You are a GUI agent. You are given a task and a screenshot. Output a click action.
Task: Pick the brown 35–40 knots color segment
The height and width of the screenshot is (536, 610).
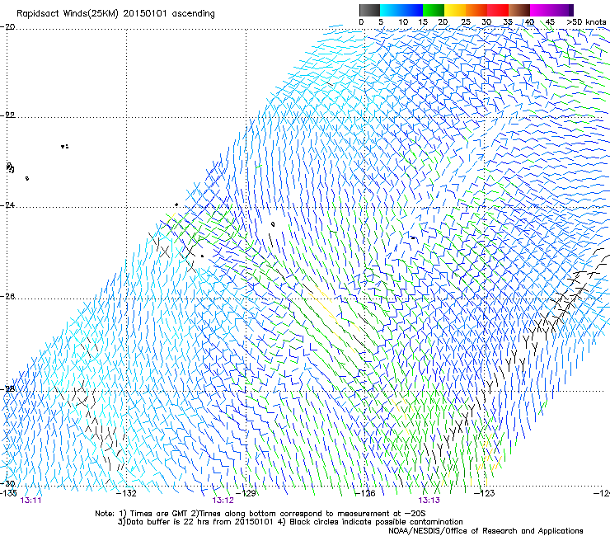click(x=519, y=10)
